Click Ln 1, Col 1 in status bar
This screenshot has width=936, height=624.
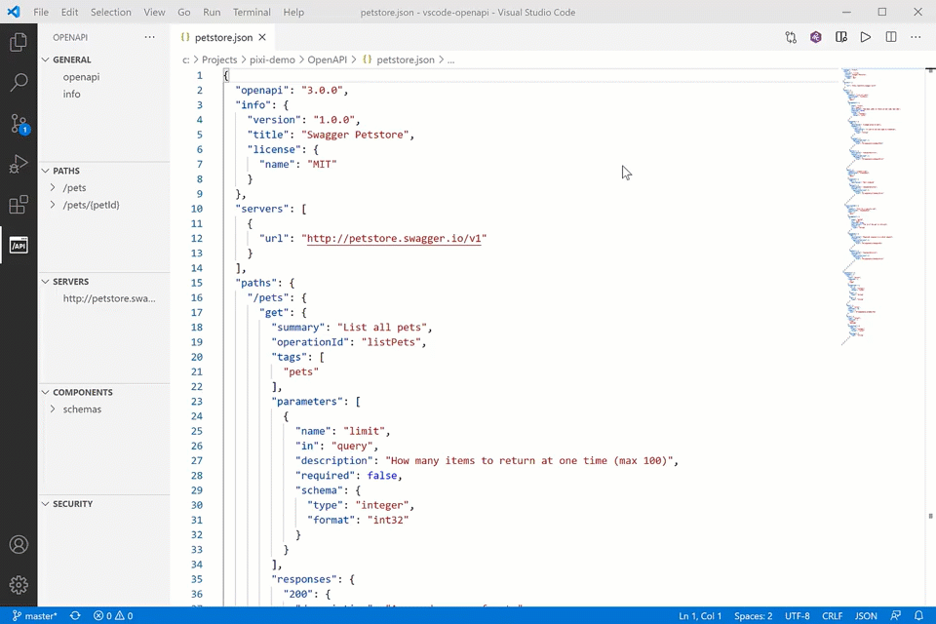click(x=700, y=615)
